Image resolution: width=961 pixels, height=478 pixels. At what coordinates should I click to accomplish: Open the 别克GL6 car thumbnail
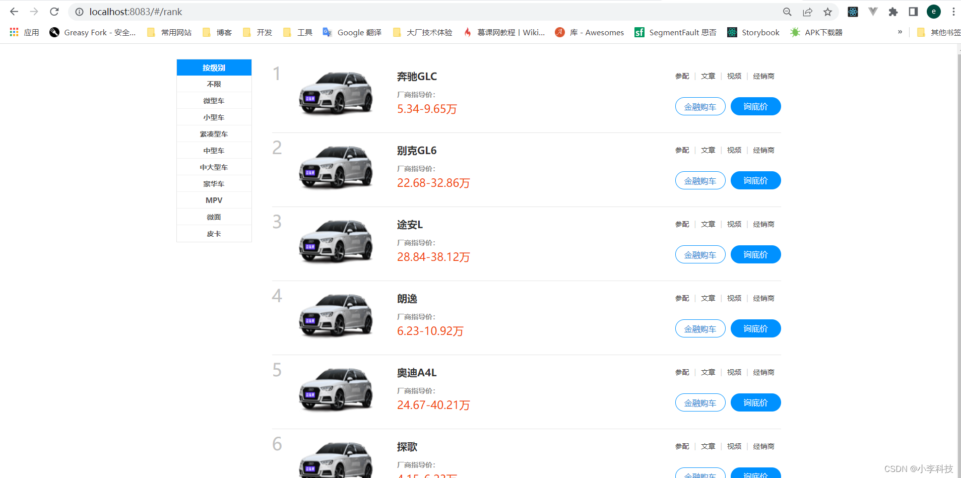tap(336, 167)
